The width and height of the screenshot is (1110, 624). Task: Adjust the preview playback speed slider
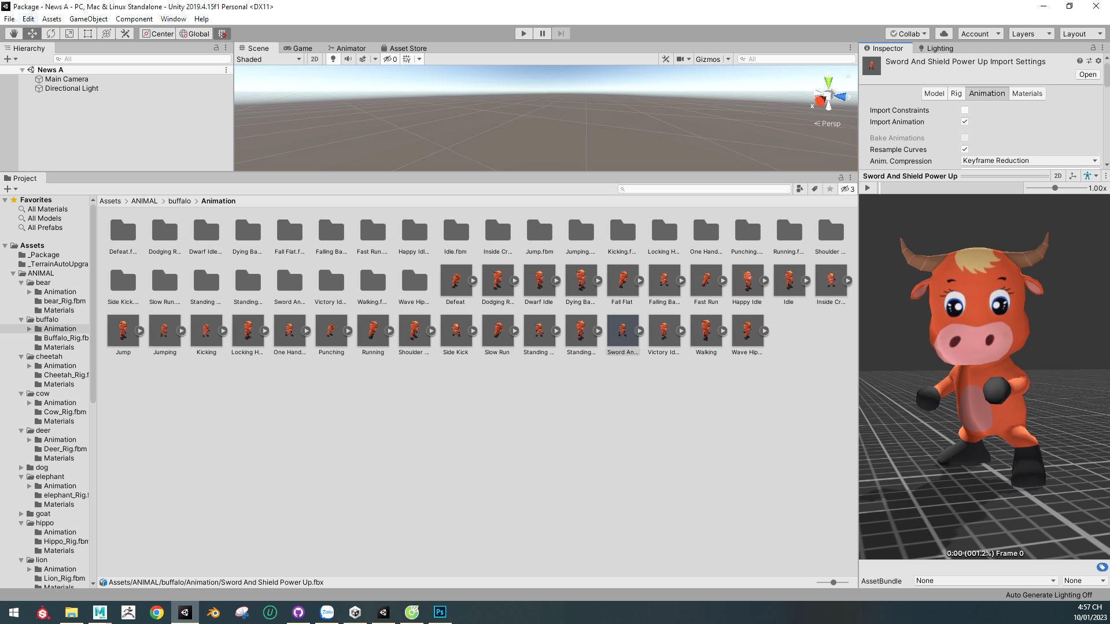[1056, 188]
